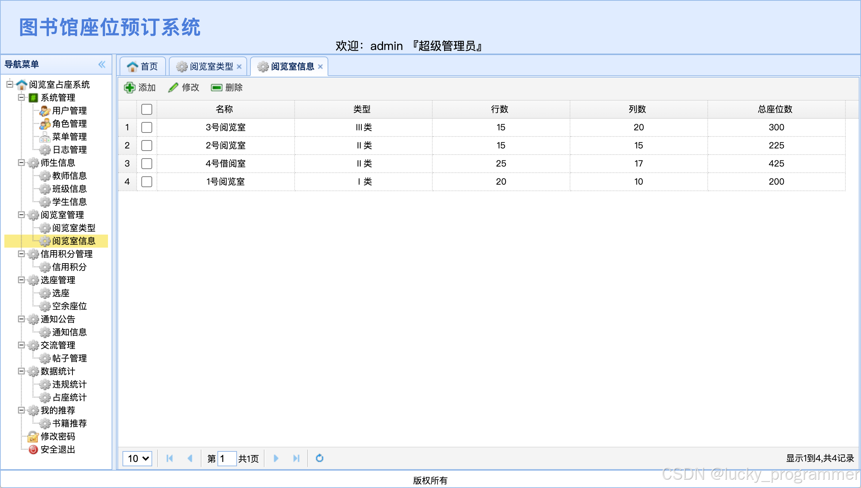The height and width of the screenshot is (488, 861).
Task: Collapse the 阅览室管理 tree node
Action: [x=21, y=215]
